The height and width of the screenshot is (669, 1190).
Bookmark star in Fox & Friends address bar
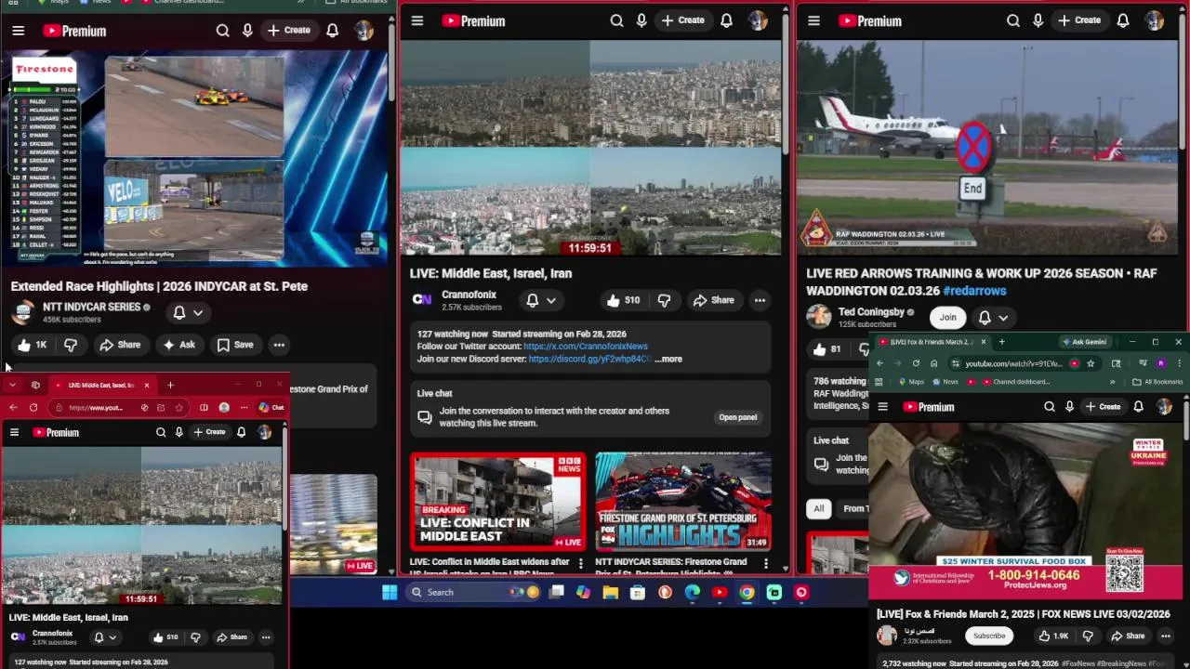[x=1091, y=363]
